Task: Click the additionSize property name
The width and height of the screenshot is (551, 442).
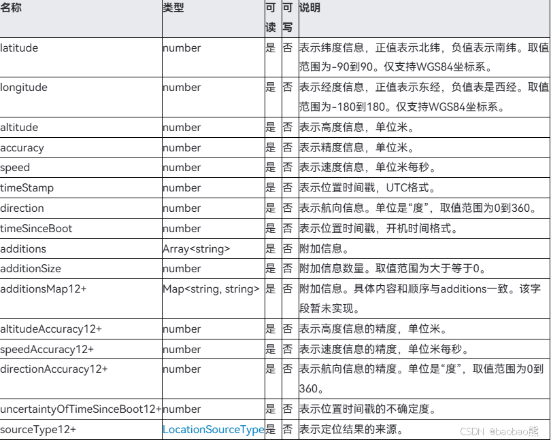Action: point(30,269)
